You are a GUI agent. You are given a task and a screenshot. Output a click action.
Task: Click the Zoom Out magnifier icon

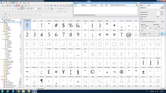[31, 9]
